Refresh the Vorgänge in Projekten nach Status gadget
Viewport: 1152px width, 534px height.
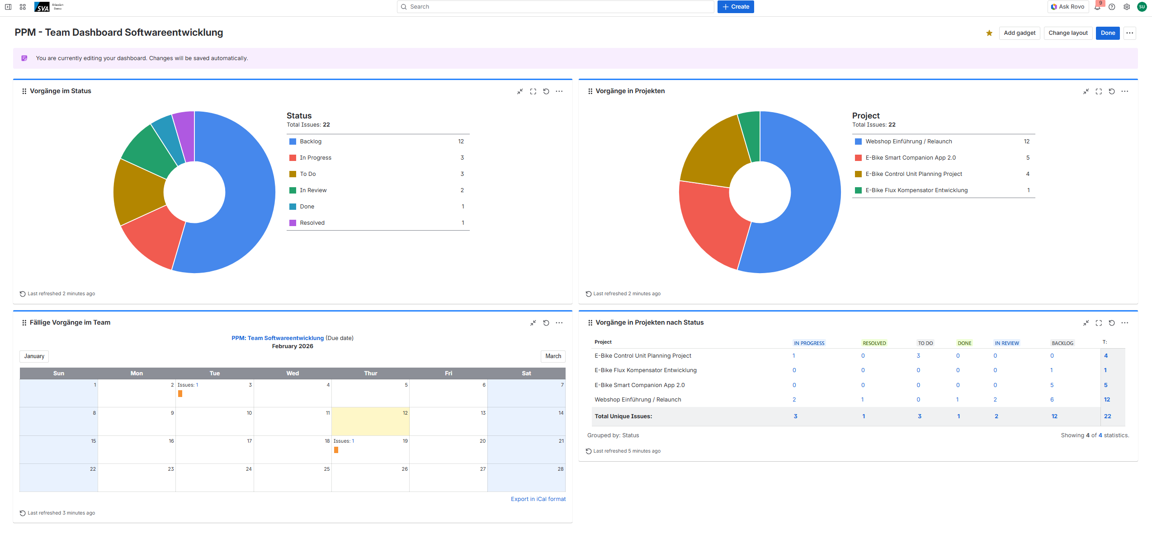click(x=1112, y=323)
